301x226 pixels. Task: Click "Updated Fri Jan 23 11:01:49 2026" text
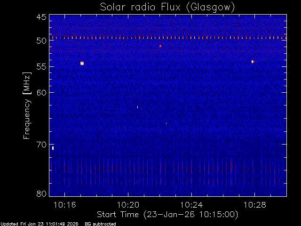(40, 224)
